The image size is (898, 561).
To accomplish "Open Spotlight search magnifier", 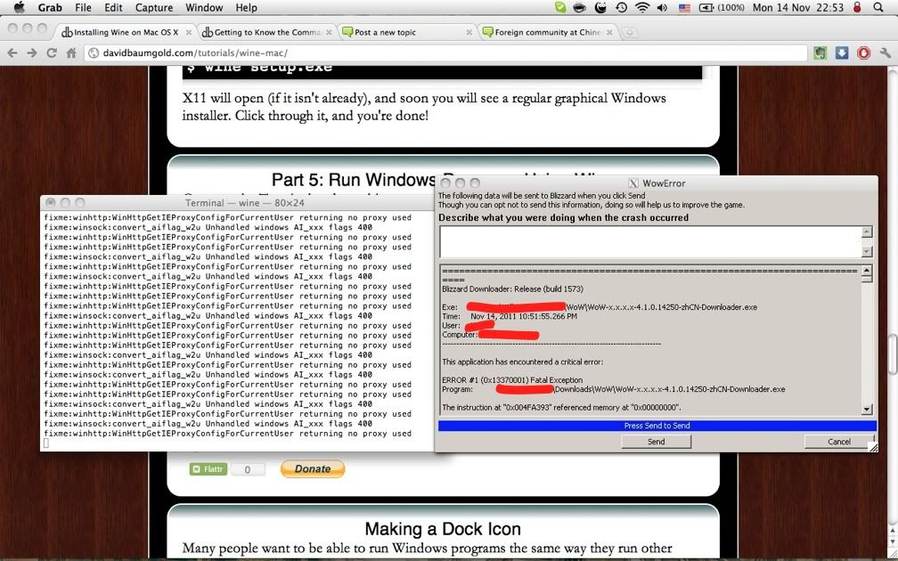I will coord(878,7).
